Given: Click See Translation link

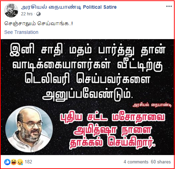Looking at the screenshot, I should (21, 32).
